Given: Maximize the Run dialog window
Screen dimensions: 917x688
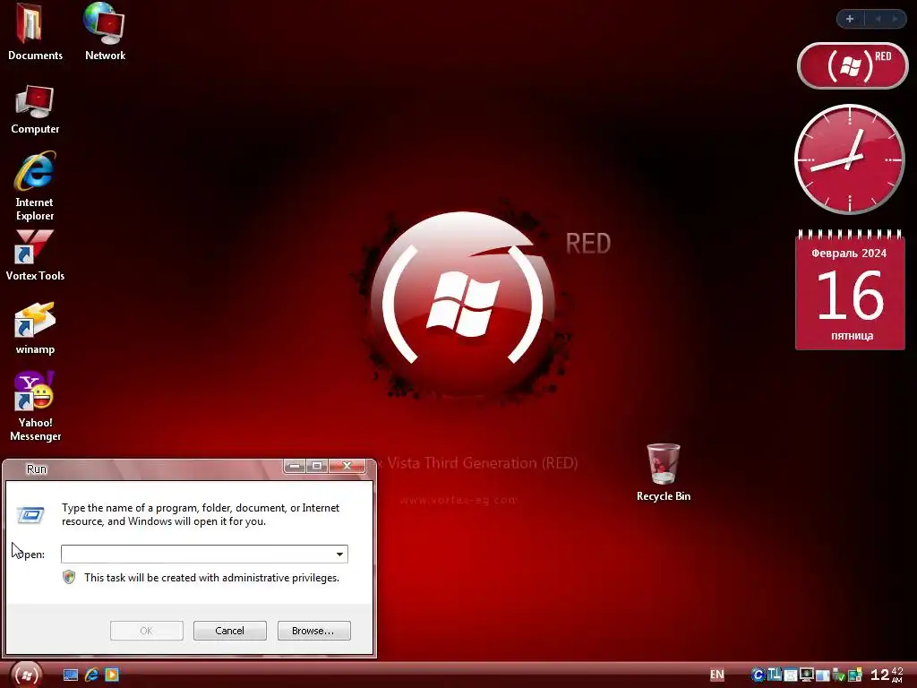Looking at the screenshot, I should click(x=316, y=466).
